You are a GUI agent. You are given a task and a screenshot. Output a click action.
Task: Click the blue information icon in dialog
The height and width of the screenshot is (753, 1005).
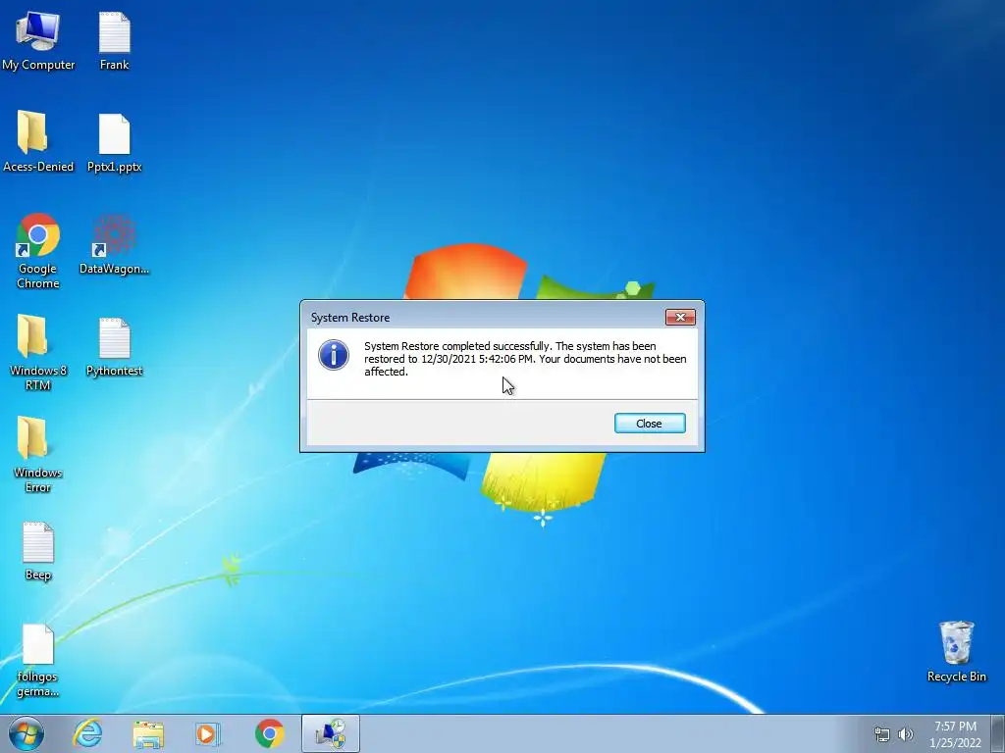pos(334,355)
